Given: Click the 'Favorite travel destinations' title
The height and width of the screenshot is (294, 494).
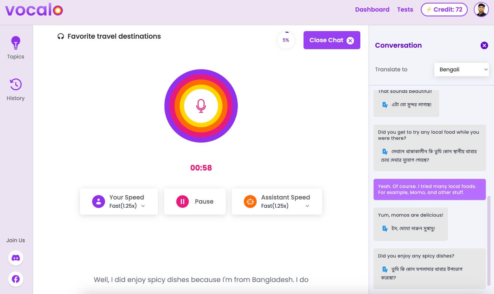Looking at the screenshot, I should tap(114, 36).
